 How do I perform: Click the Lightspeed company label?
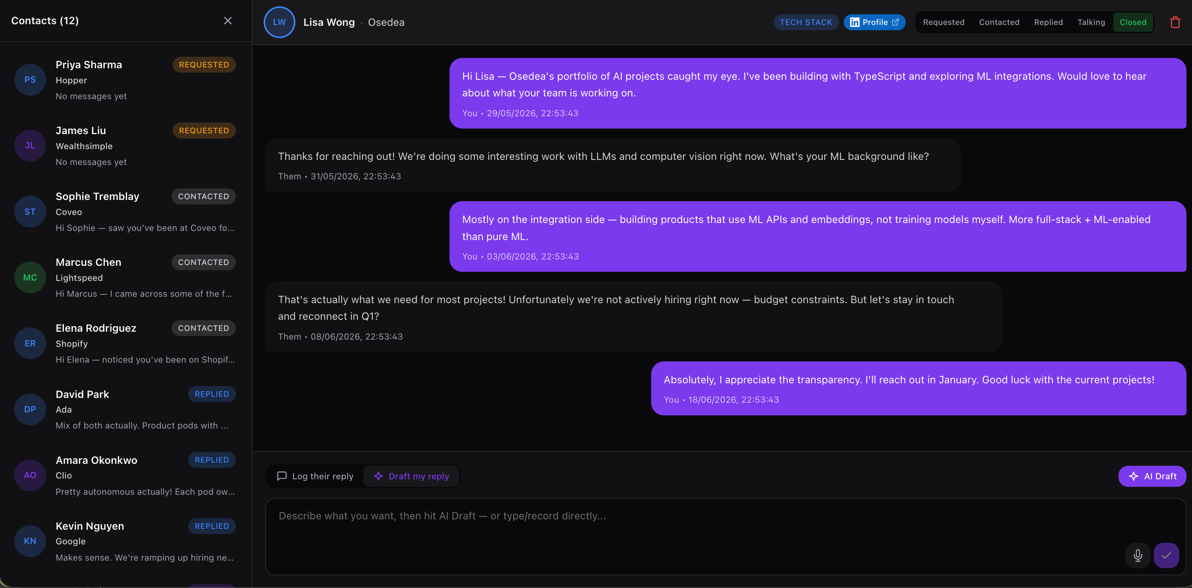(x=79, y=278)
